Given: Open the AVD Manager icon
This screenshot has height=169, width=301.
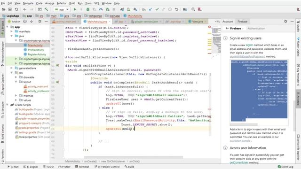Looking at the screenshot, I should [x=128, y=9].
